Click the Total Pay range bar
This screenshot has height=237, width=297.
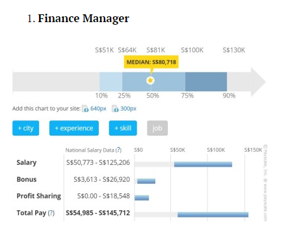point(213,215)
